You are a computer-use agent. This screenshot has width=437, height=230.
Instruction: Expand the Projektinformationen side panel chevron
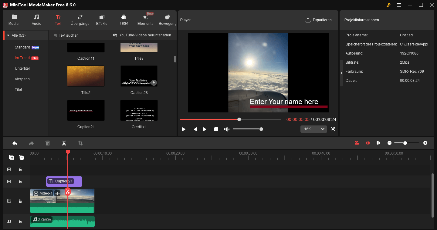(x=341, y=73)
